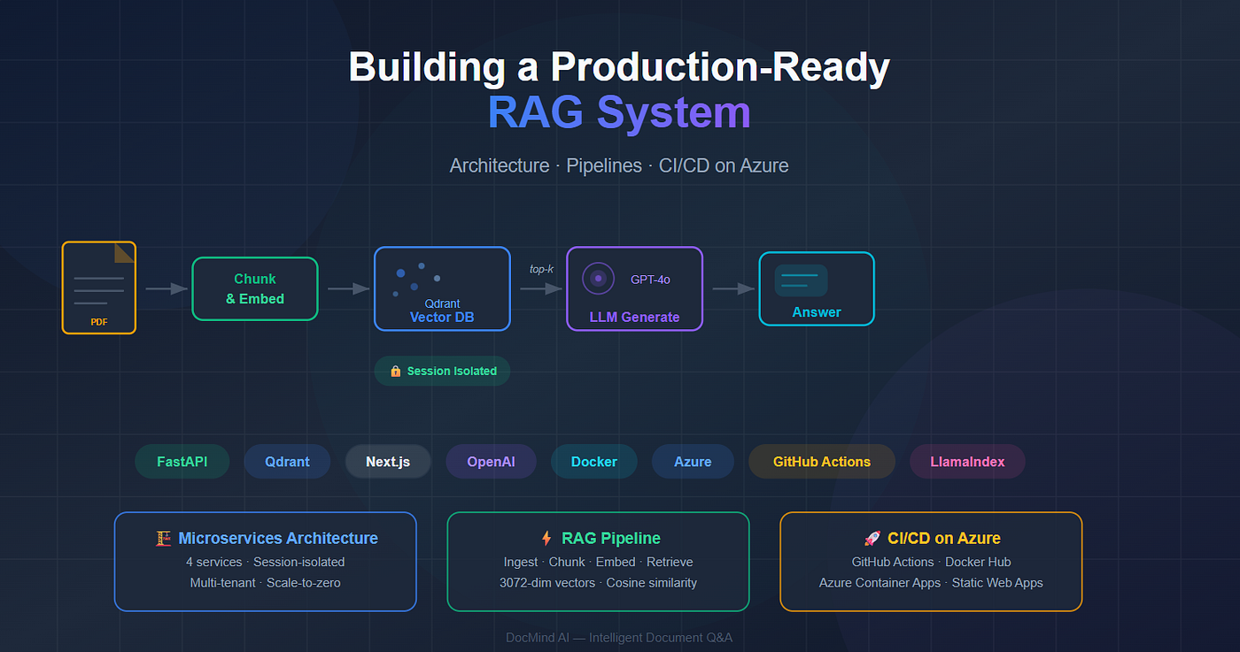Screen dimensions: 1240x652
Task: Select the Next.js tag
Action: [x=388, y=462]
